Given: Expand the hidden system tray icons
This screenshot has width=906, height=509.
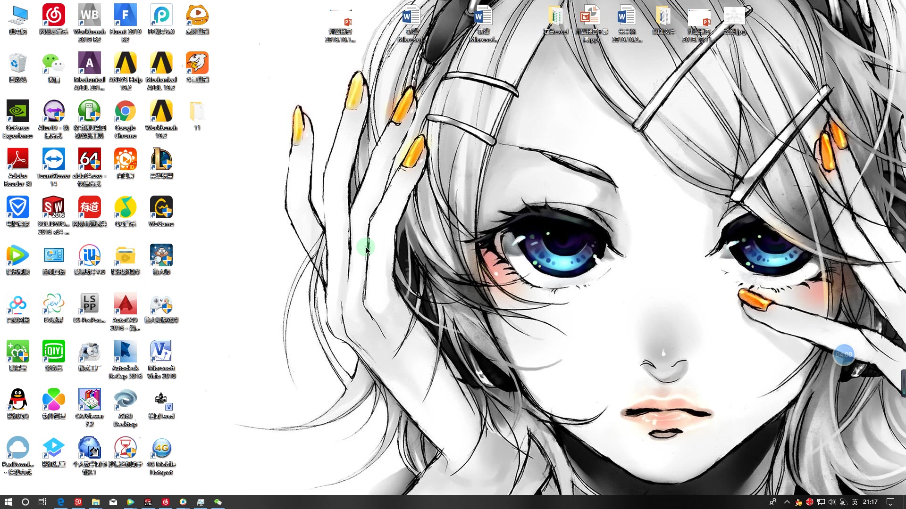Looking at the screenshot, I should (787, 502).
